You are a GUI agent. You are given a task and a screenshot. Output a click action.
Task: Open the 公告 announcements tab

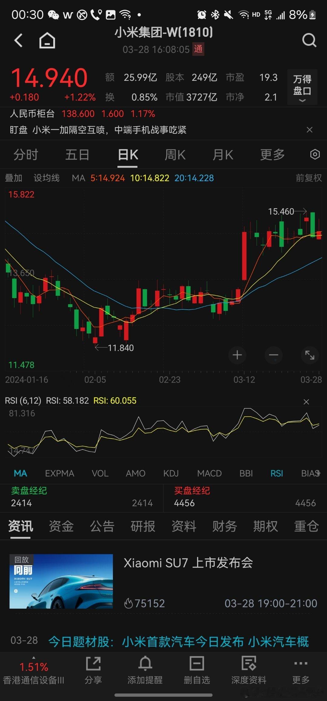[x=102, y=526]
